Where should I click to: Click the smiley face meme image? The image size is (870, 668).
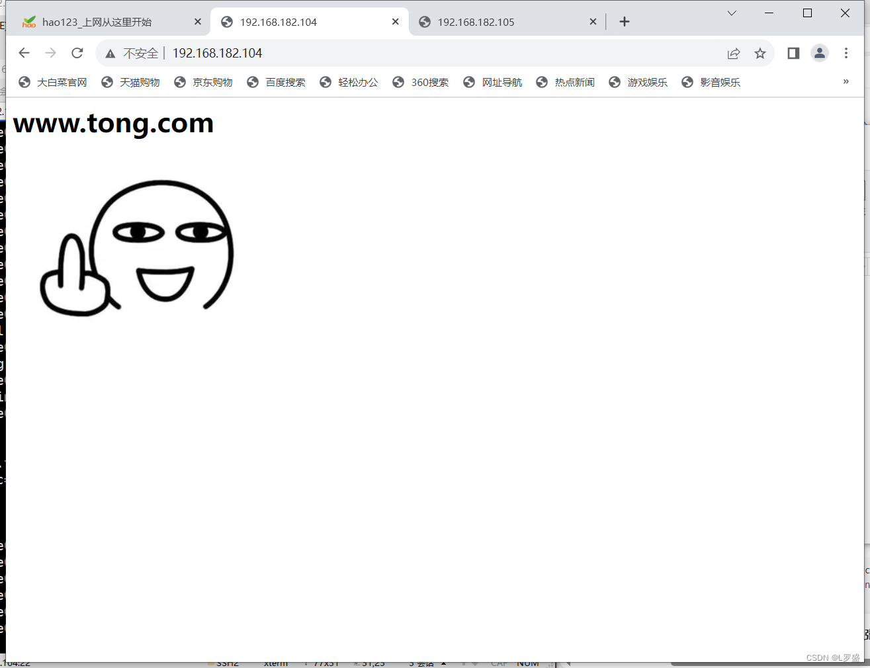pyautogui.click(x=137, y=248)
